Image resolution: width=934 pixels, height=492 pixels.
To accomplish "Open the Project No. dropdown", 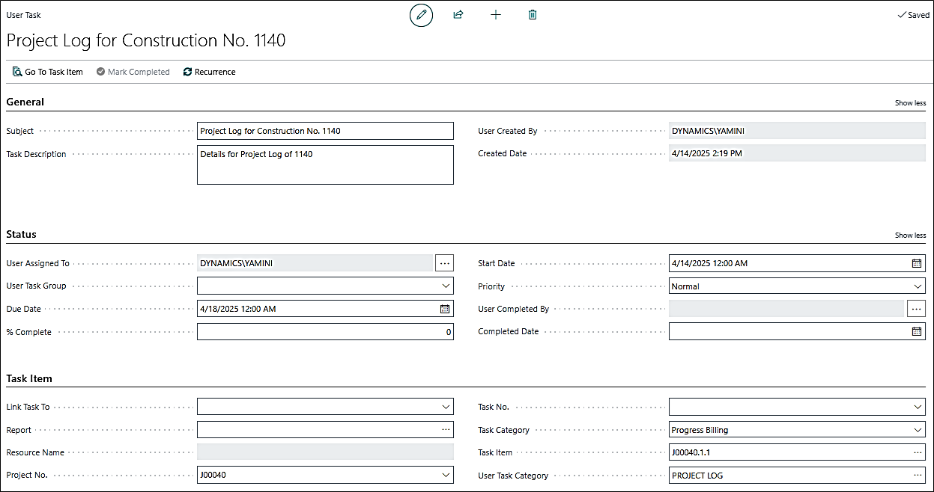I will tap(446, 475).
